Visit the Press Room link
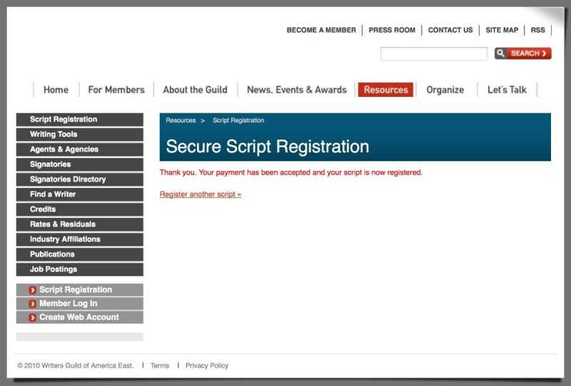 [x=392, y=30]
